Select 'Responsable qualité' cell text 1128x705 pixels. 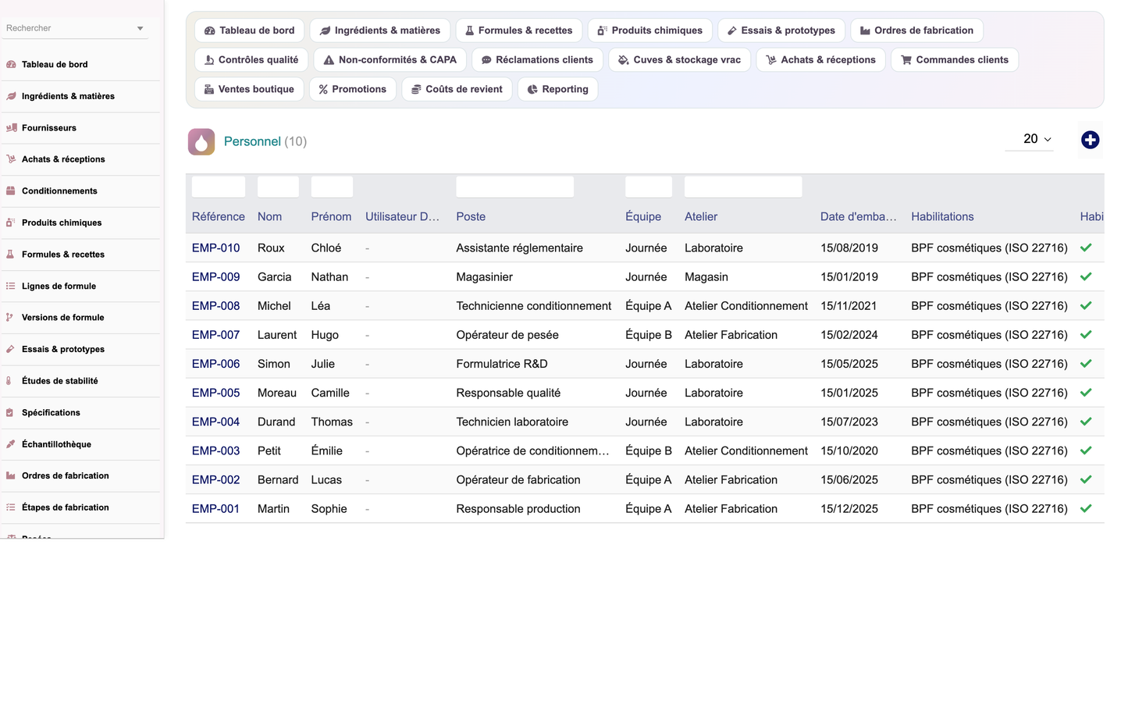508,393
